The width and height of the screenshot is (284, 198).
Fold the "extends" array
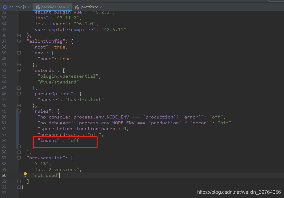point(19,70)
